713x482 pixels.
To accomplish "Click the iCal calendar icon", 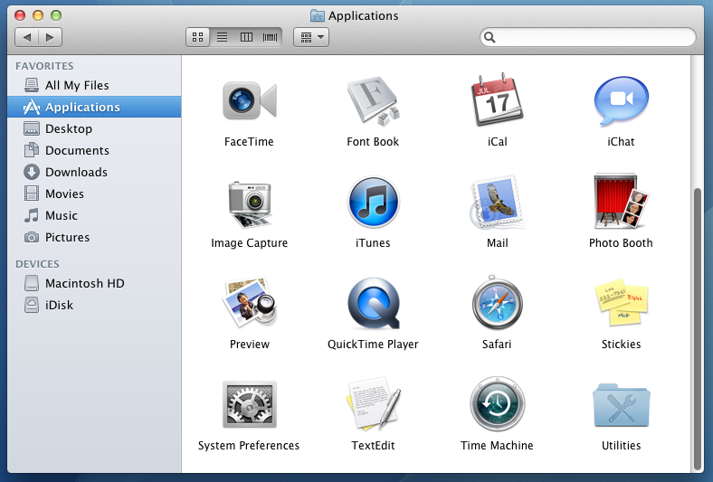I will pos(497,99).
